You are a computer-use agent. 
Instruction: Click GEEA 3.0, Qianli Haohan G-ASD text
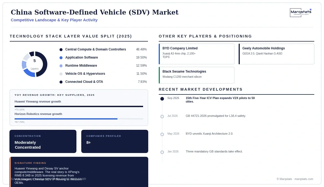pyautogui.click(x=262, y=54)
